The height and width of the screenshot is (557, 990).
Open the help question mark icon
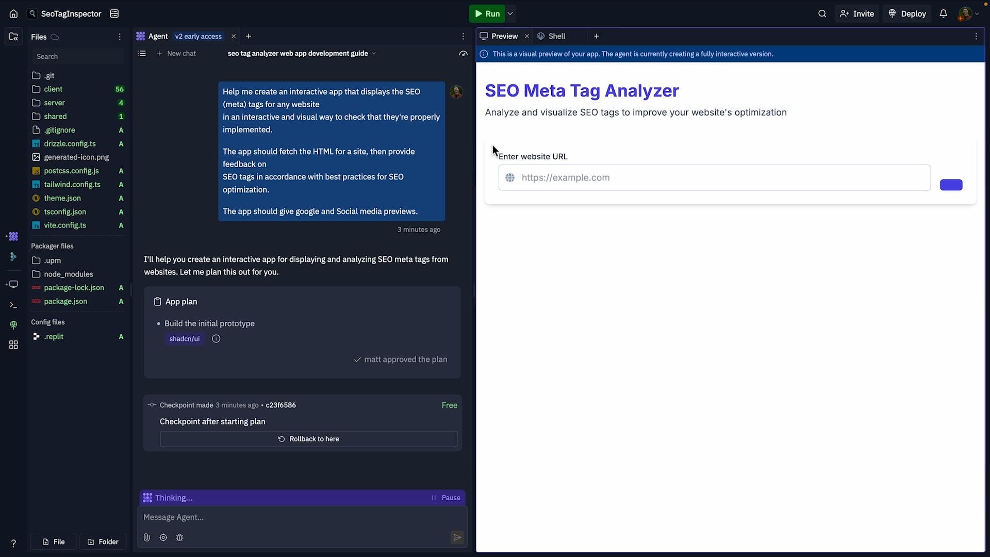13,543
